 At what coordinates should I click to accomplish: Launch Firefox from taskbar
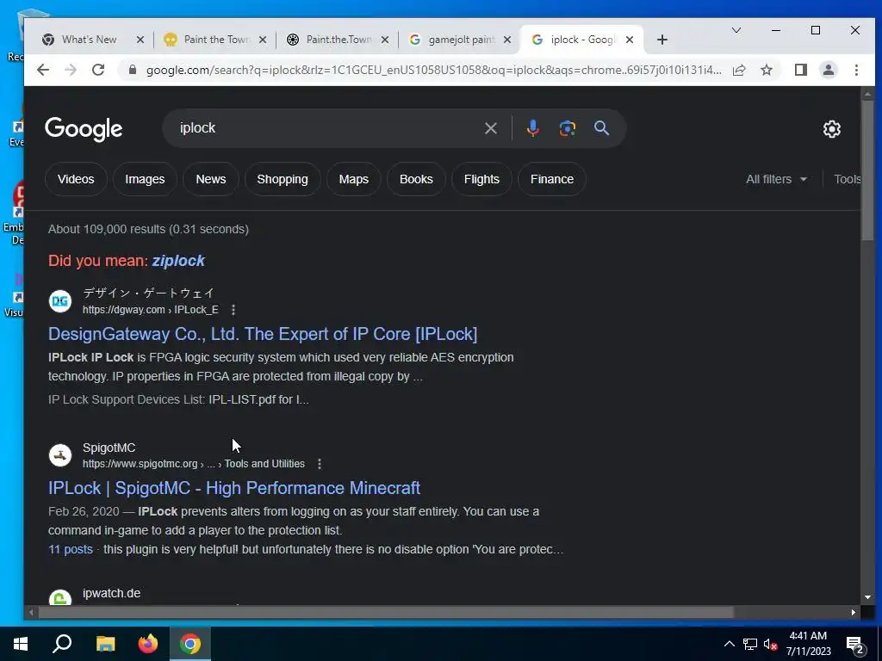click(x=148, y=644)
